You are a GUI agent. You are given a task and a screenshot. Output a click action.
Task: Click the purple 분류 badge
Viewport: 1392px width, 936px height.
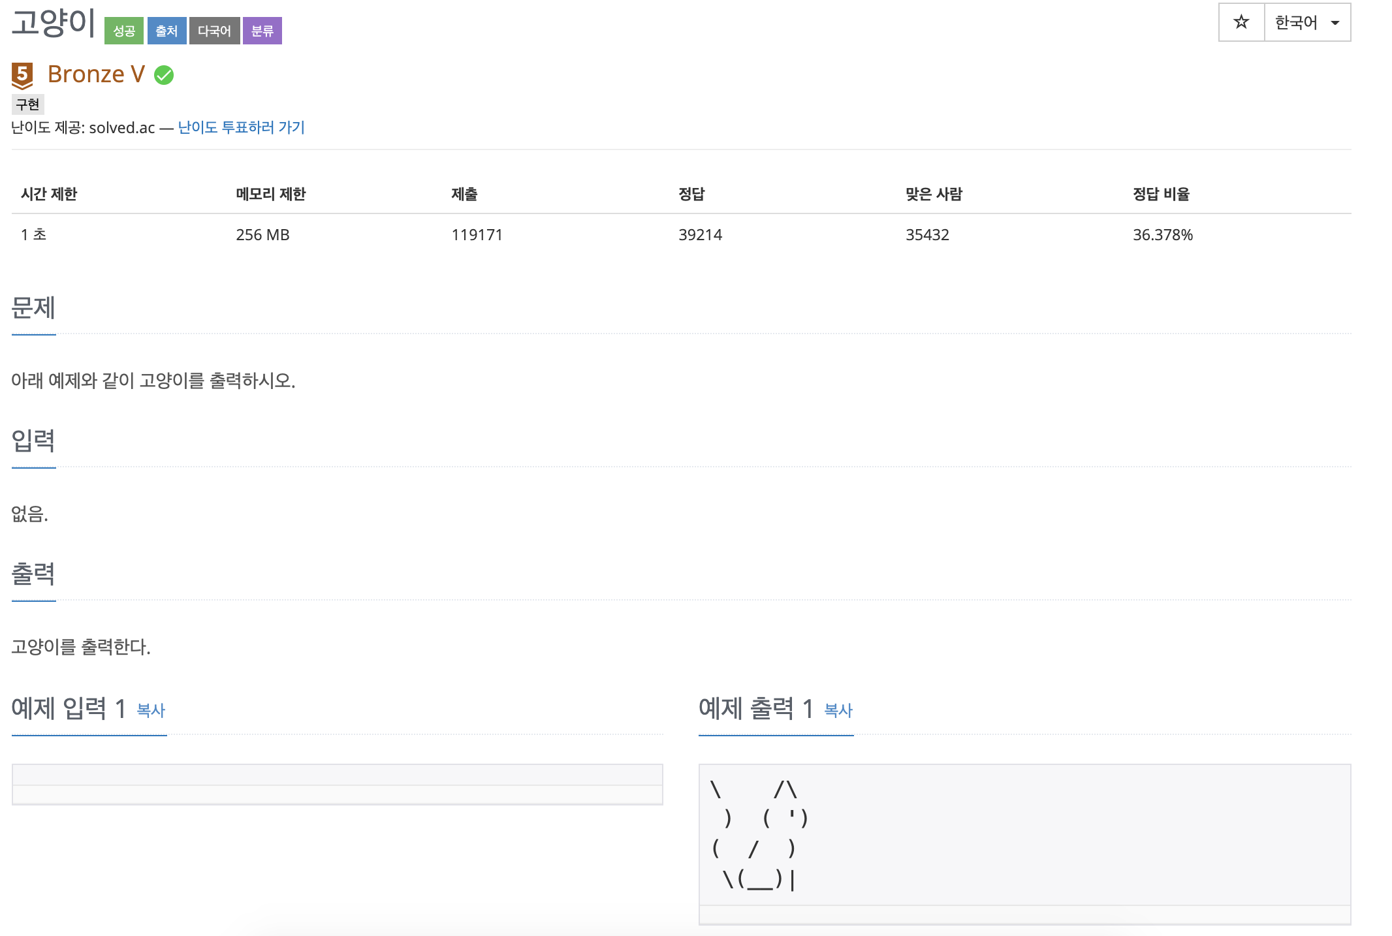click(262, 31)
